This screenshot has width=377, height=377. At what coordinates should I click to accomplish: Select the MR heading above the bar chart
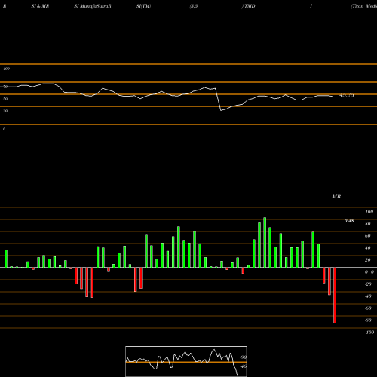coord(336,196)
